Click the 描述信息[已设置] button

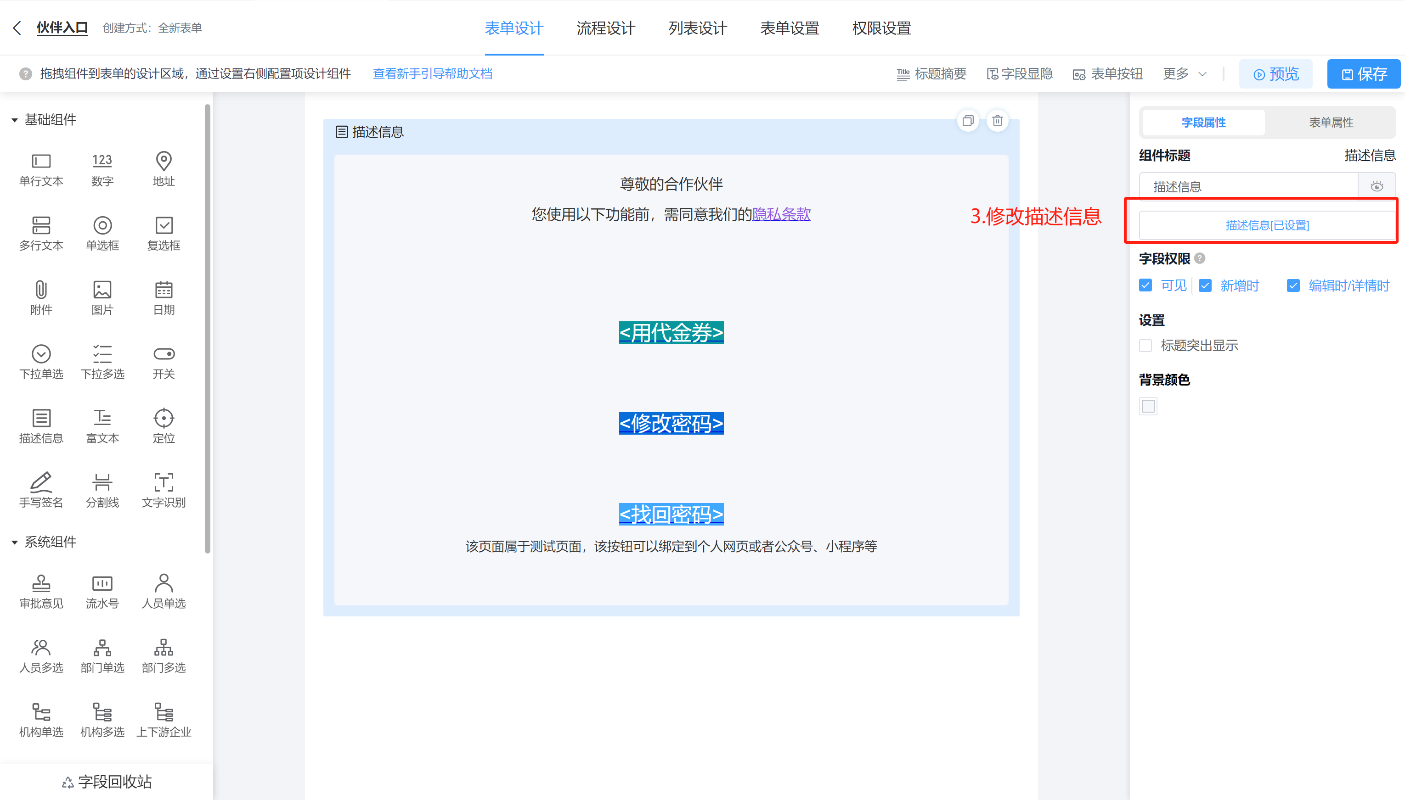[x=1267, y=225]
